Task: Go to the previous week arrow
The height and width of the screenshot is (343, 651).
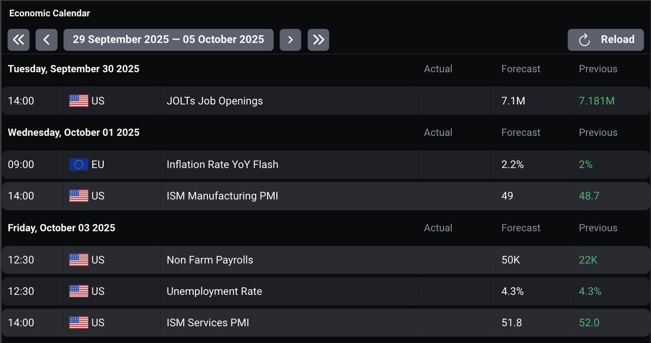Action: click(x=47, y=40)
